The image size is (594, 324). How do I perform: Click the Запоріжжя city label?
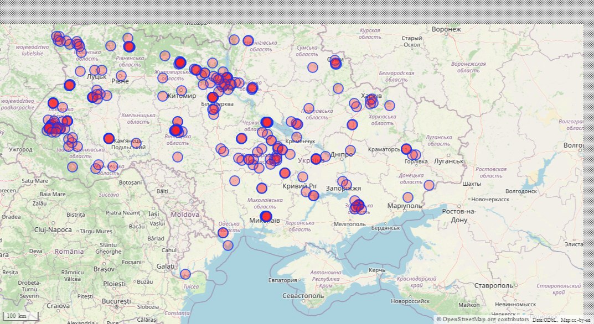343,188
